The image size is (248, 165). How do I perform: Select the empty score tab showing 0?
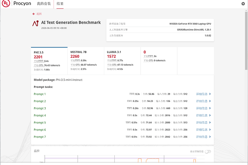click(159, 61)
